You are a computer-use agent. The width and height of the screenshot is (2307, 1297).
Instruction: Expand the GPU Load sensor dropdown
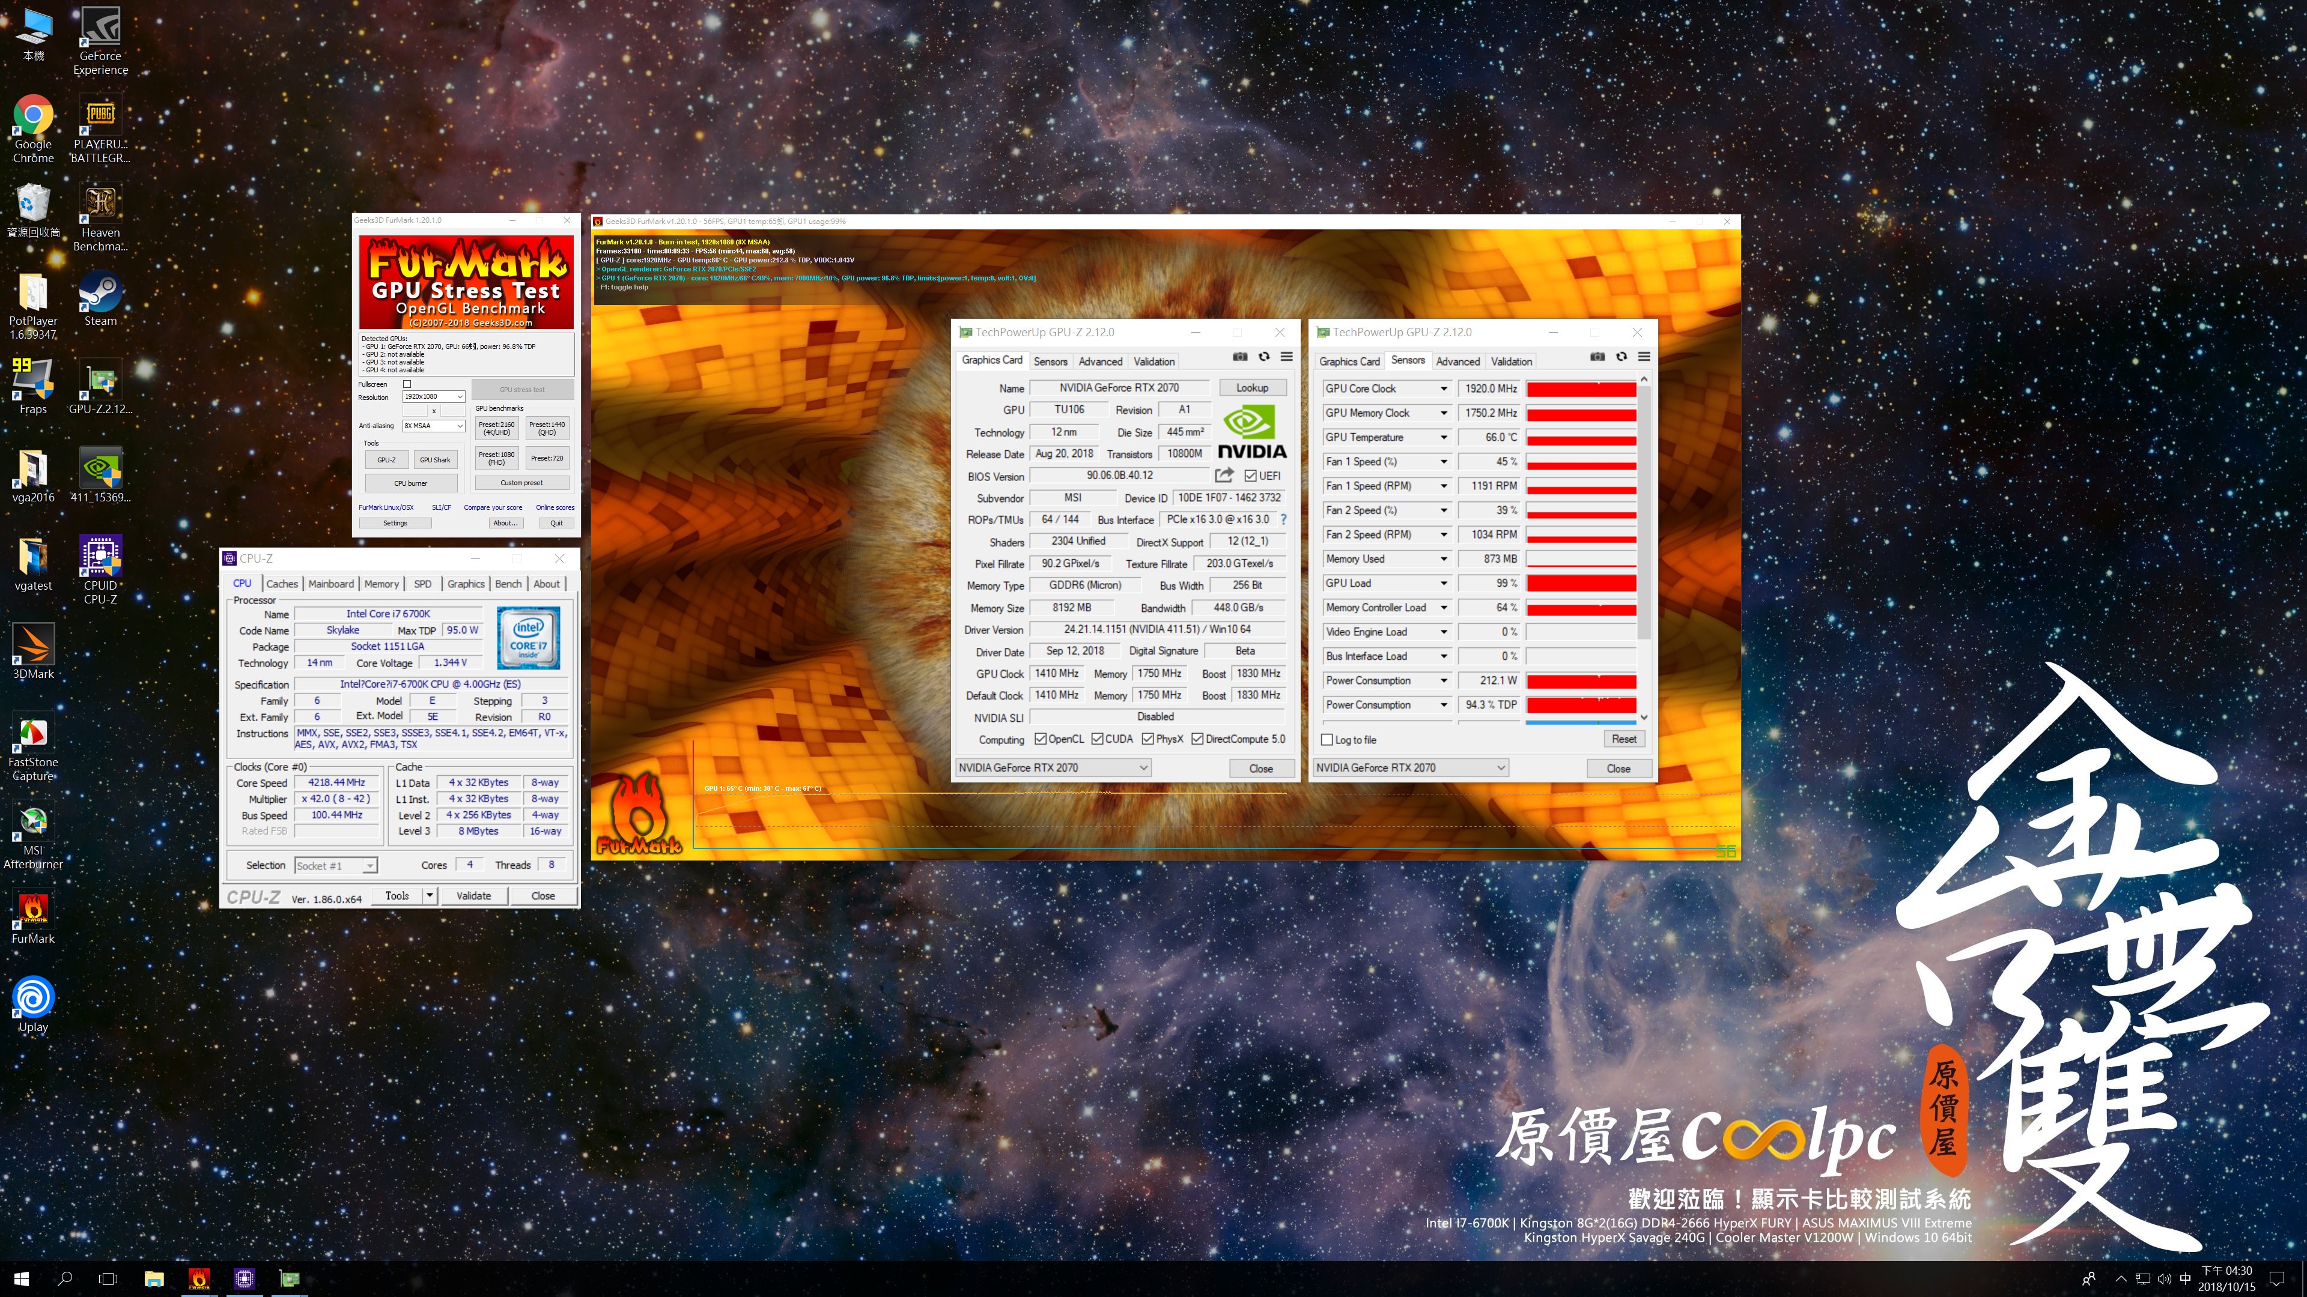(x=1444, y=584)
